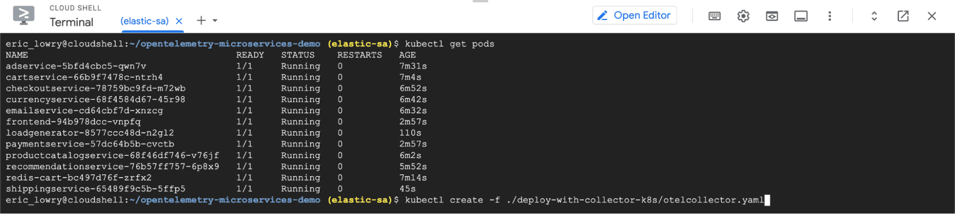Expand the new-tab project dropdown arrow
The image size is (955, 214).
click(x=215, y=21)
